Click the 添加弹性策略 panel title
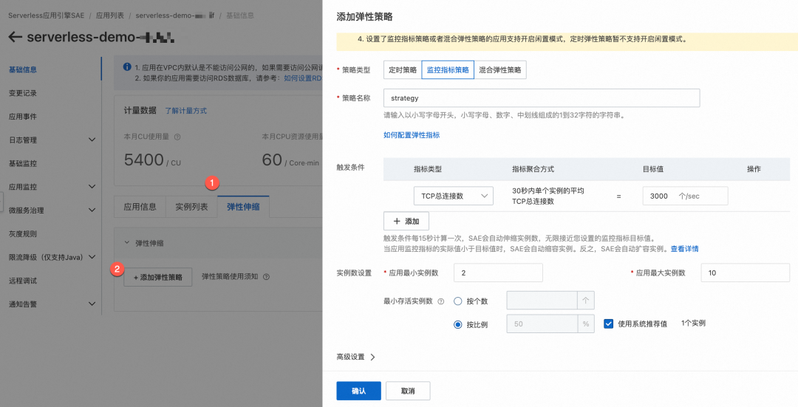Viewport: 798px width, 407px height. 364,17
